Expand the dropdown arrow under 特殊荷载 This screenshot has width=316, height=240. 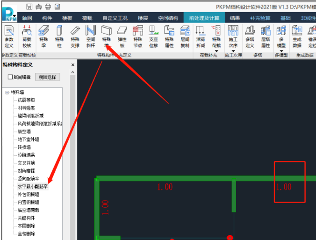[x=216, y=51]
